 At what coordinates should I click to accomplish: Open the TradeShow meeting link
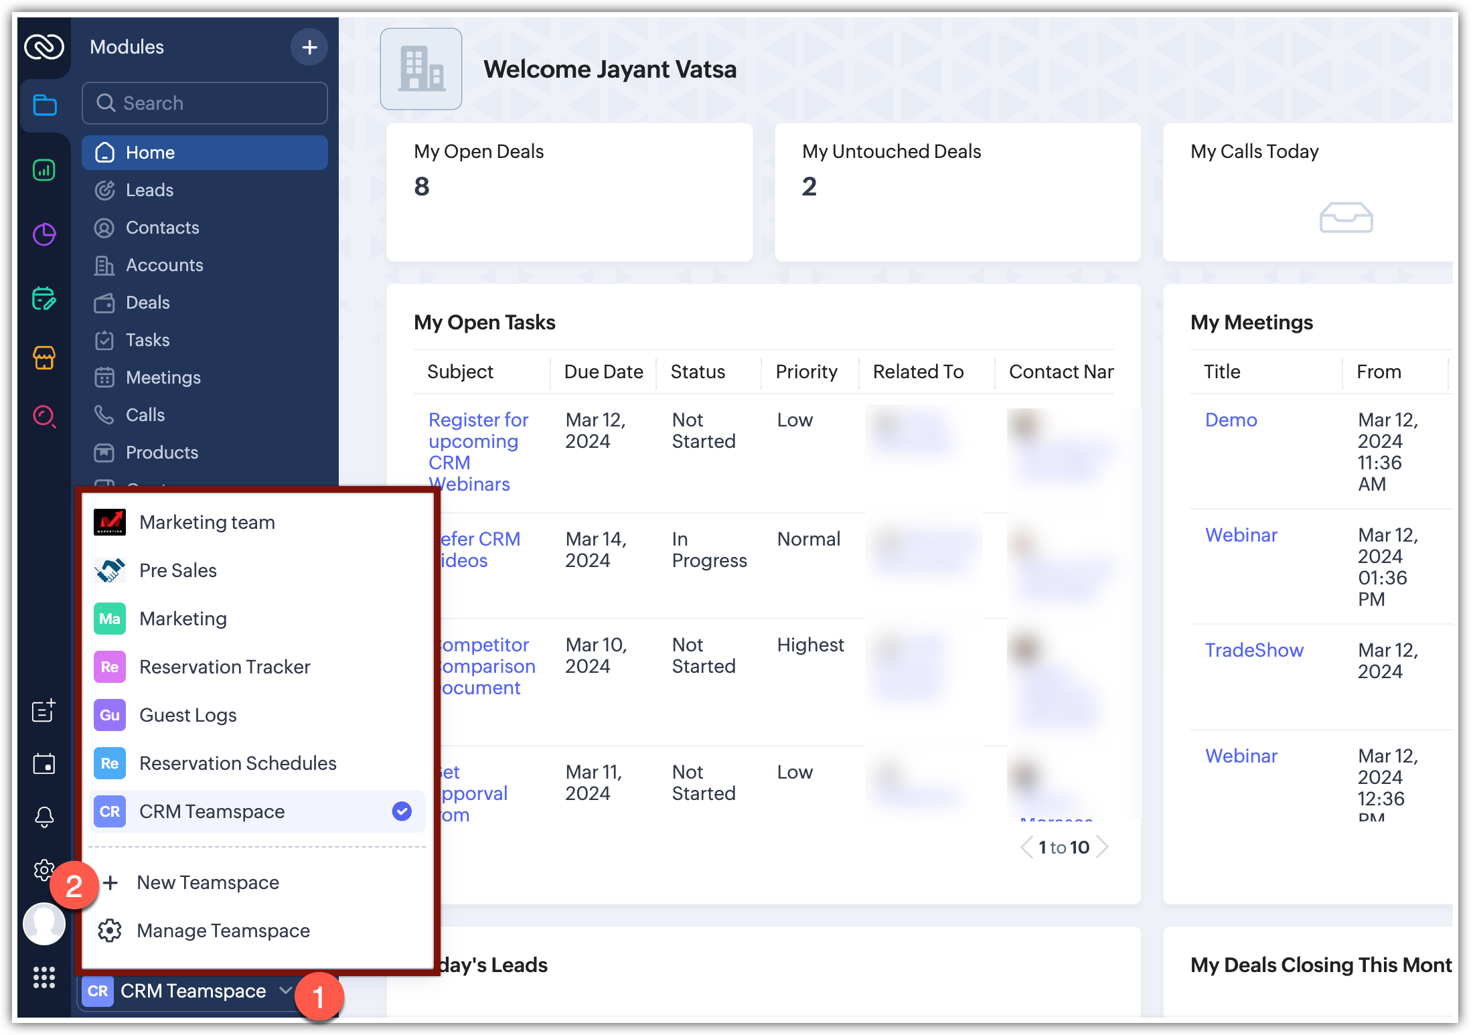(1254, 650)
